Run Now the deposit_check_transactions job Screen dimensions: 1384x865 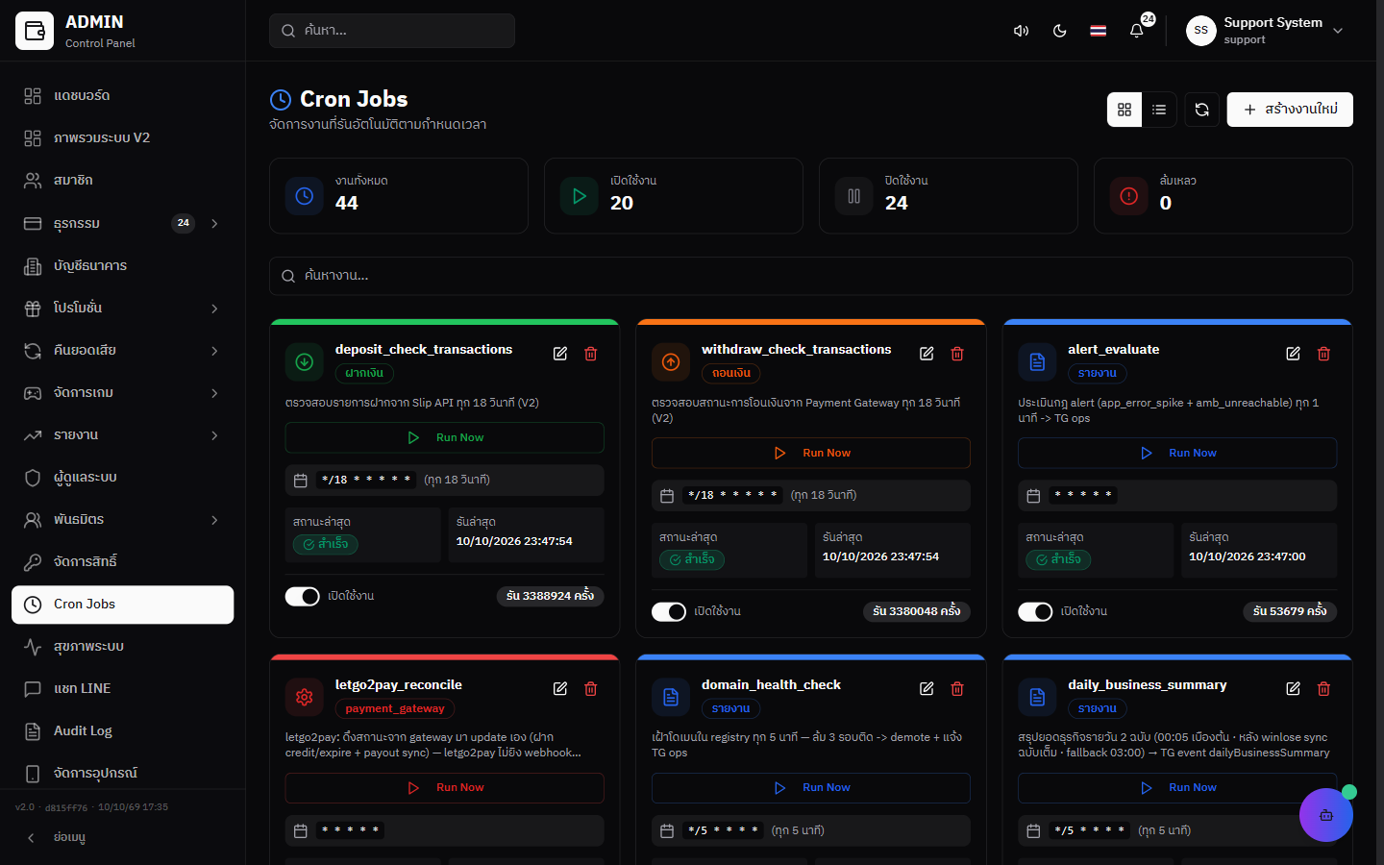[444, 437]
